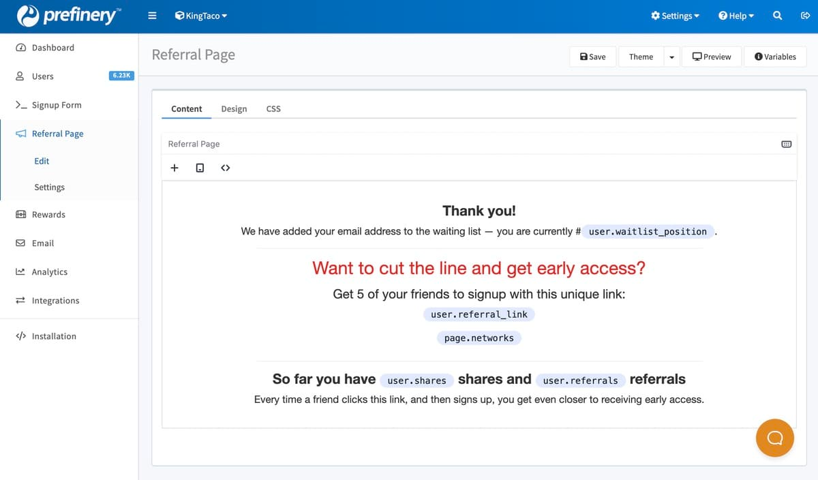The width and height of the screenshot is (818, 480).
Task: Open the Help dropdown menu
Action: (736, 16)
